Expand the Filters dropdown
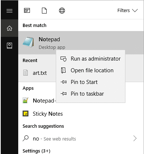The image size is (144, 154). (128, 11)
